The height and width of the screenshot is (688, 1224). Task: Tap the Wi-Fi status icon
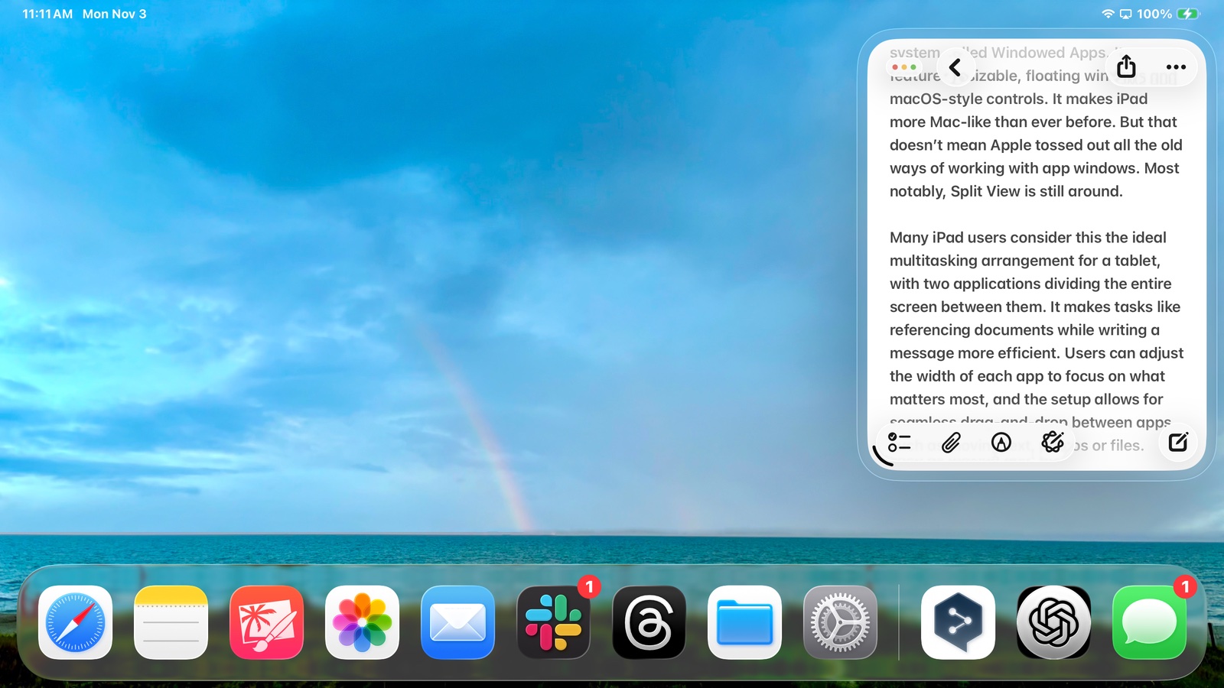1108,14
